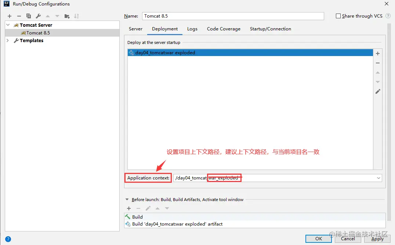The image size is (395, 245).
Task: Select the Build launch task row
Action: pyautogui.click(x=255, y=217)
